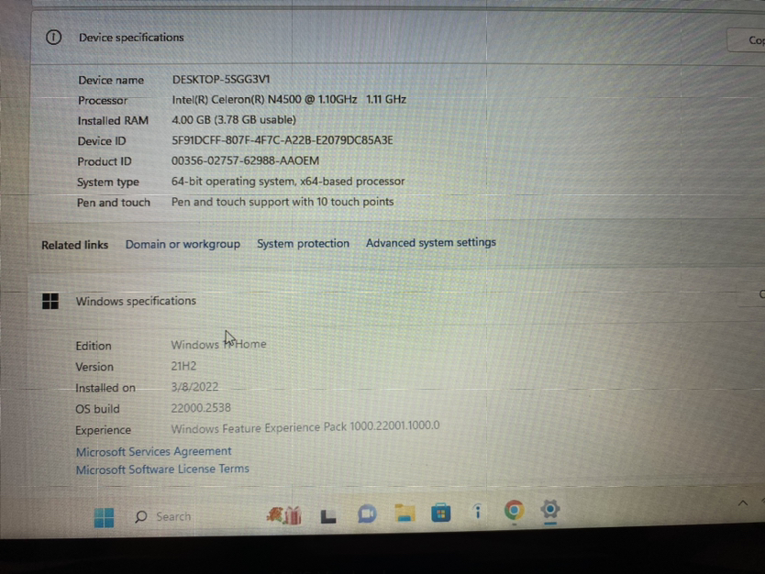Viewport: 765px width, 574px height.
Task: Collapse the Device specifications header
Action: (395, 38)
